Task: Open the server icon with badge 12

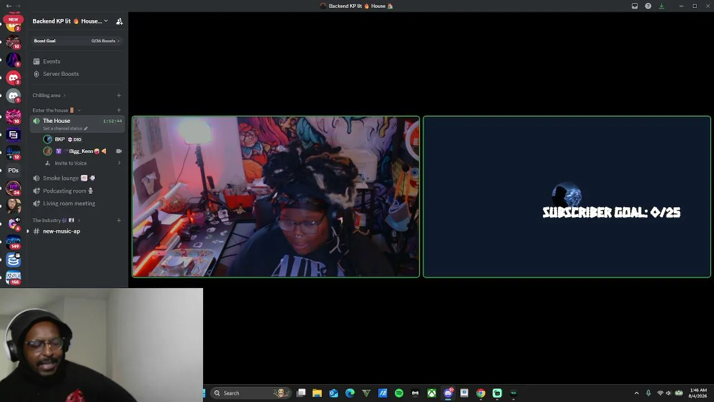Action: point(13,152)
